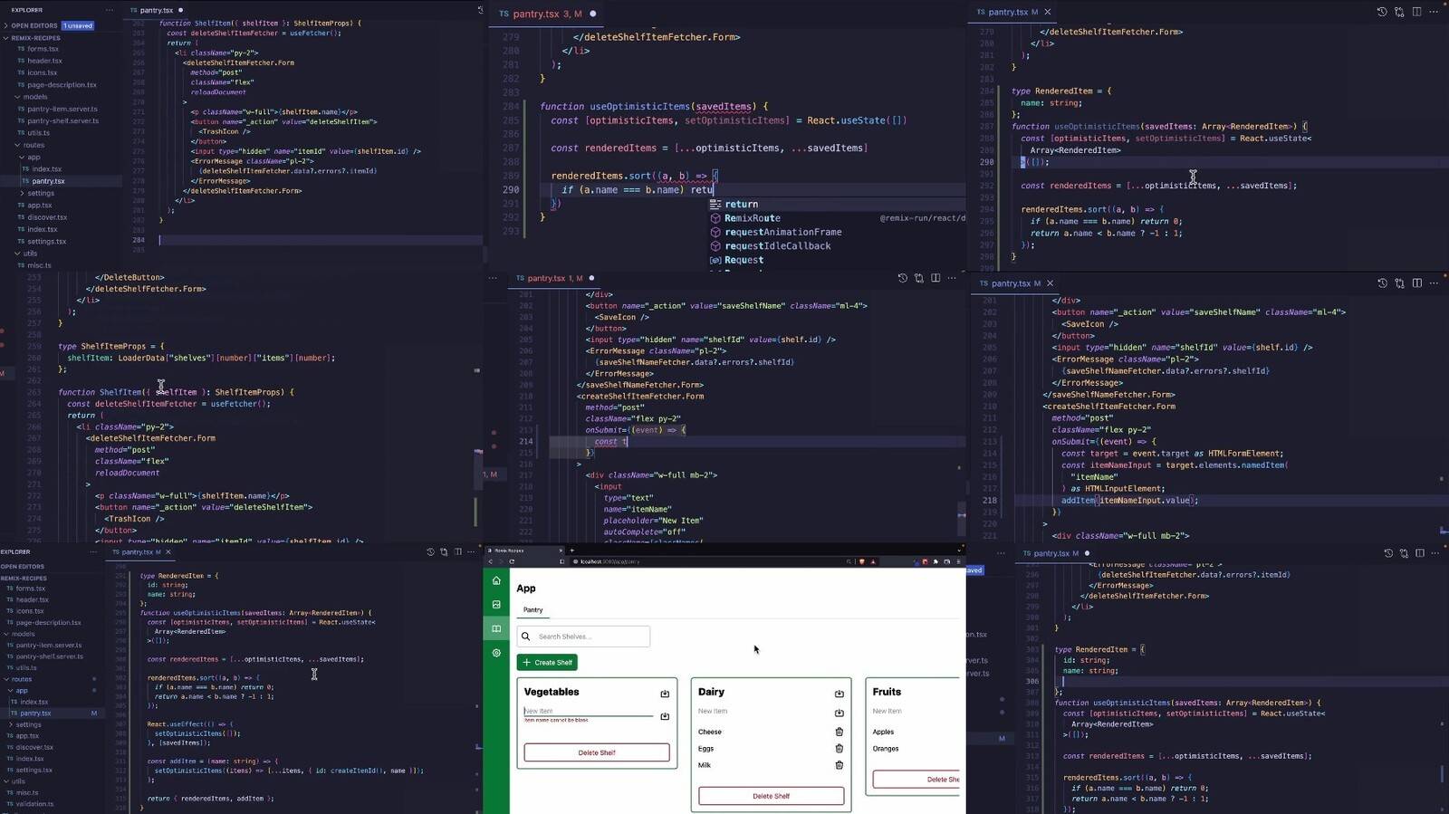The image size is (1449, 814).
Task: Click the Brave shield icon in the address bar
Action: click(x=861, y=561)
